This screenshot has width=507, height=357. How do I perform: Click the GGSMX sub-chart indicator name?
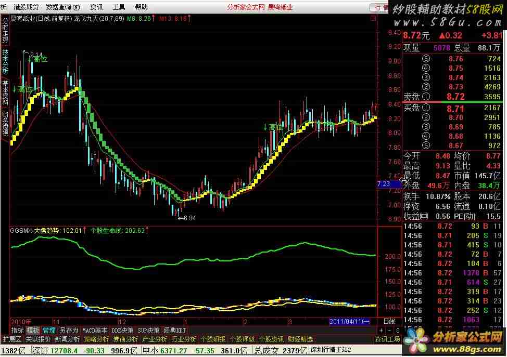point(21,231)
